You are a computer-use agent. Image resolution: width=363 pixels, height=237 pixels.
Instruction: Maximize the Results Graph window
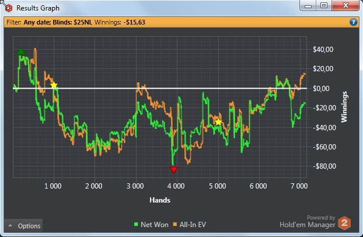click(324, 6)
